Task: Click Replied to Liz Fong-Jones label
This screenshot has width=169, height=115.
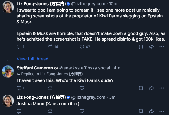Action: pos(50,74)
